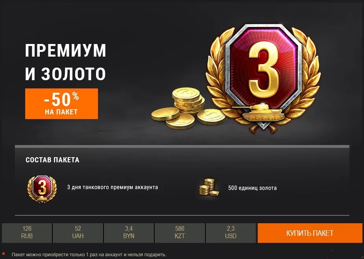Click the 500 единиц золота text
The image size is (364, 259).
(x=252, y=188)
